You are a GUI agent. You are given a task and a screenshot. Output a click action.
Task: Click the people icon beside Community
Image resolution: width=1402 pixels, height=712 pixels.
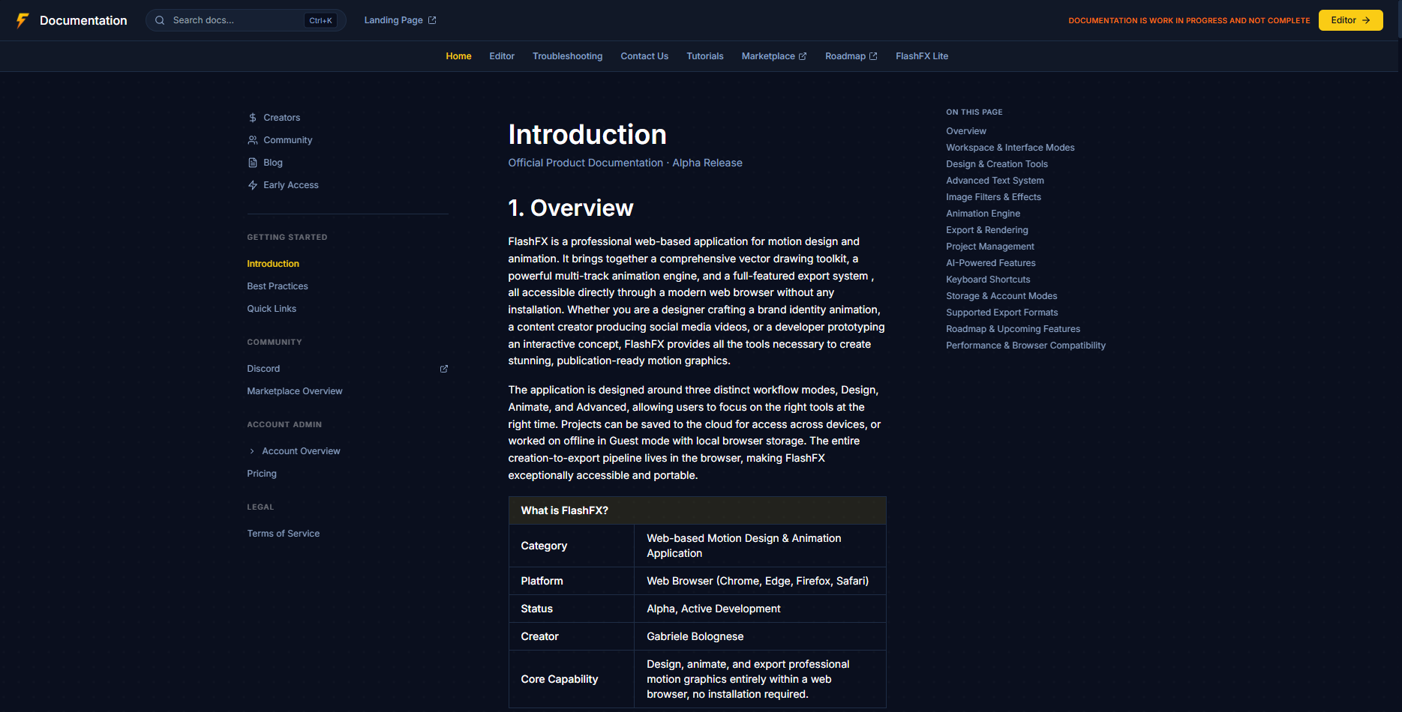252,140
